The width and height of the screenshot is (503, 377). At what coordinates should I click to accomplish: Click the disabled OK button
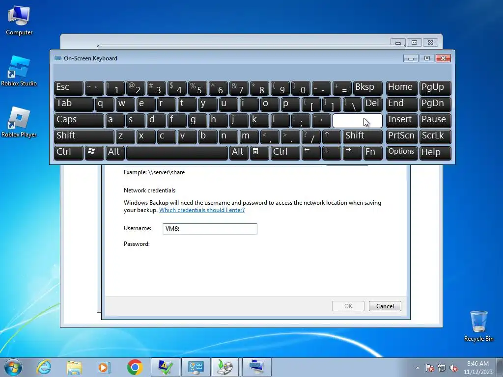coord(348,306)
